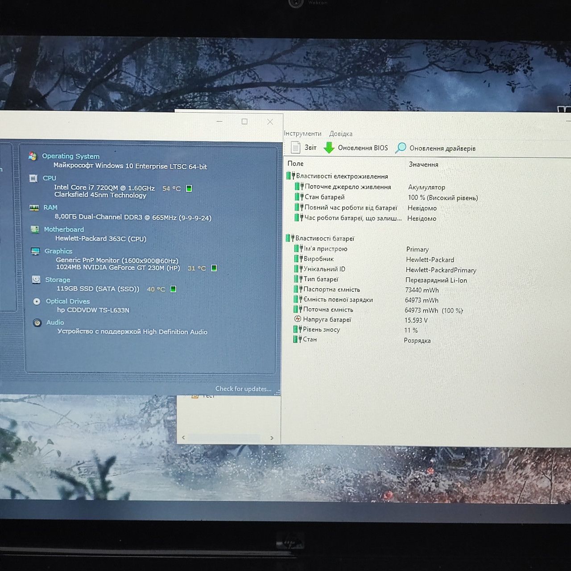Image resolution: width=571 pixels, height=571 pixels.
Task: Click the Audio speaker icon in Speccy
Action: point(37,323)
